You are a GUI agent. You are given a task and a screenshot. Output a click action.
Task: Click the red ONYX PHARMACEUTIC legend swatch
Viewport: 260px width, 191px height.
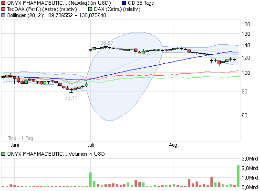click(x=3, y=3)
